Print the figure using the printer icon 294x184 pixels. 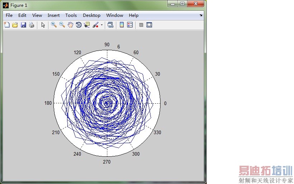coord(32,25)
